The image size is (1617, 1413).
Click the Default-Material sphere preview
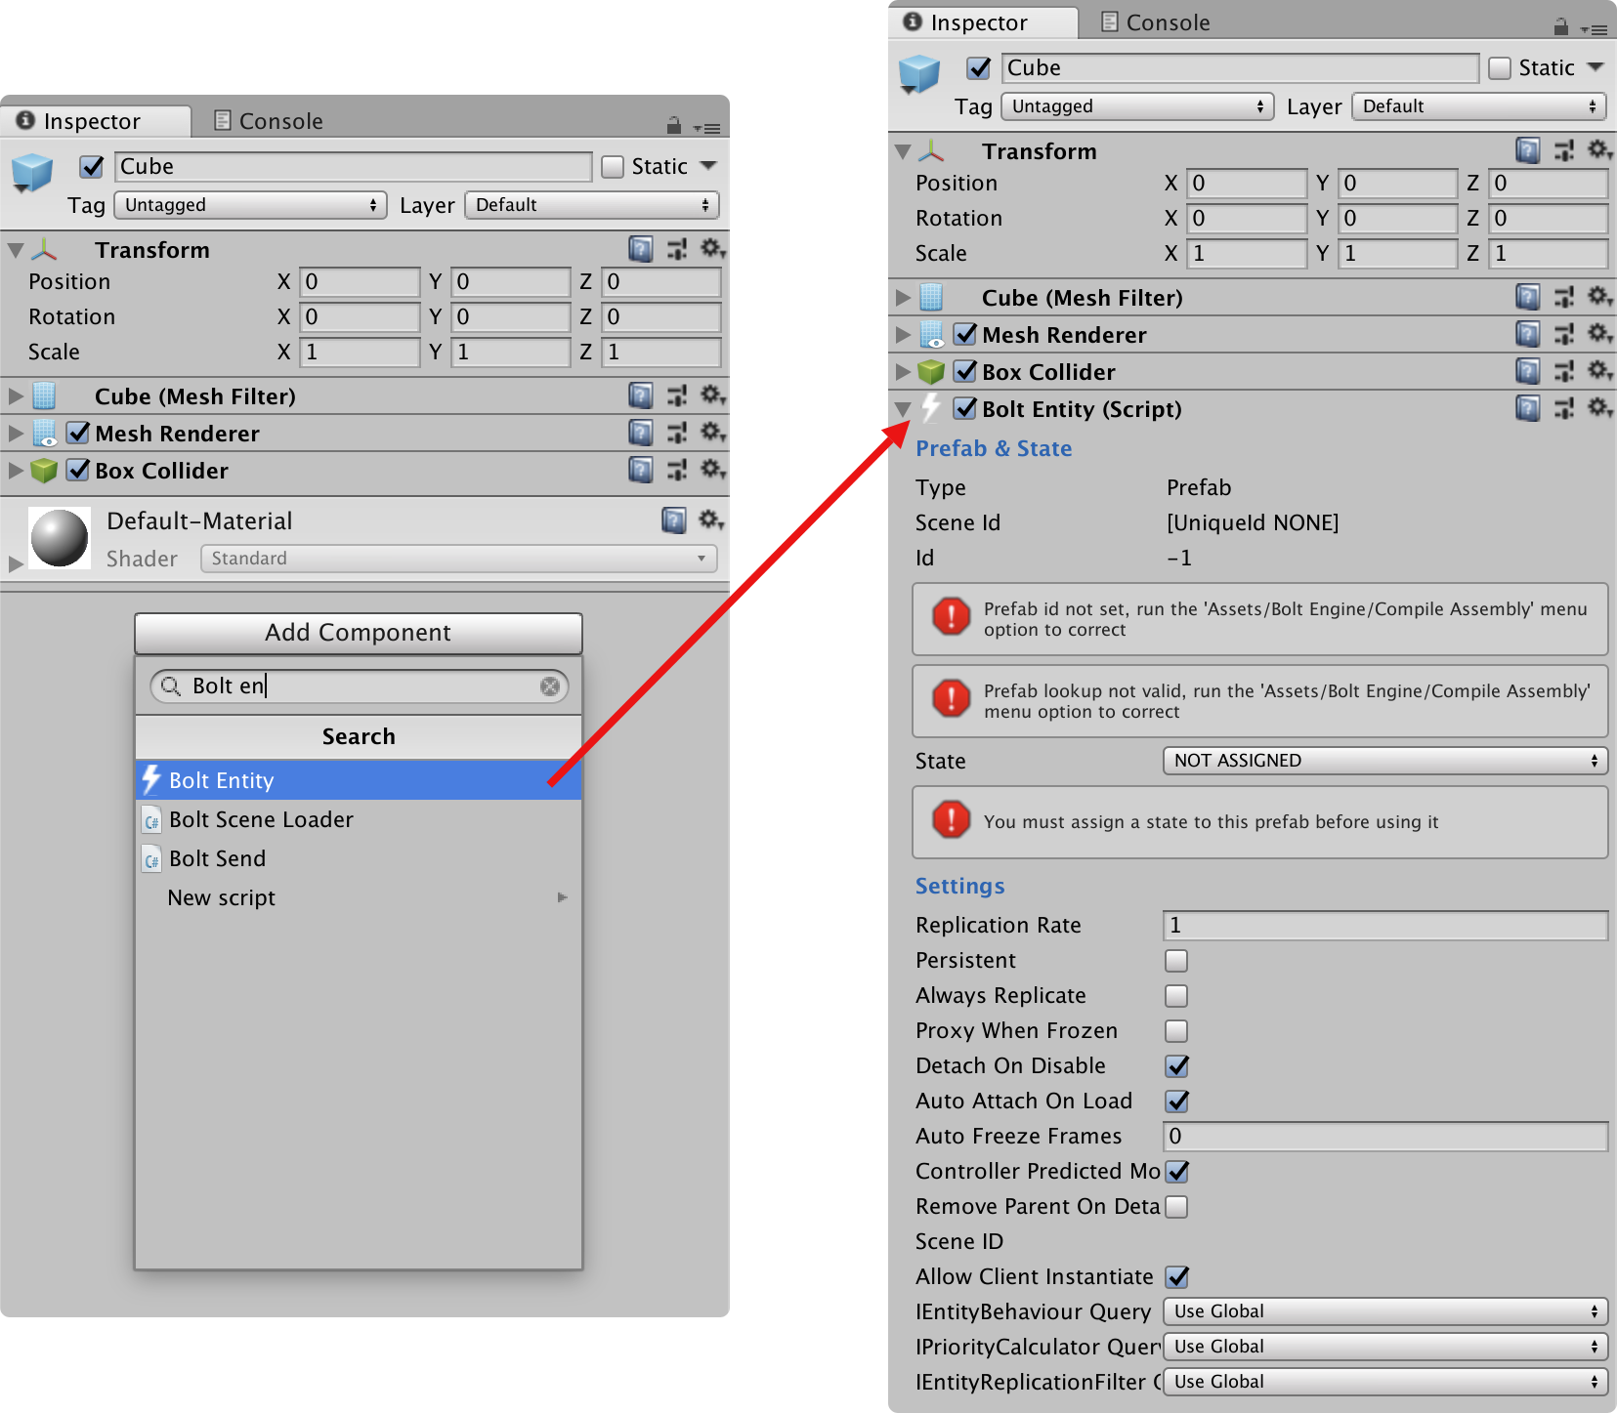60,538
